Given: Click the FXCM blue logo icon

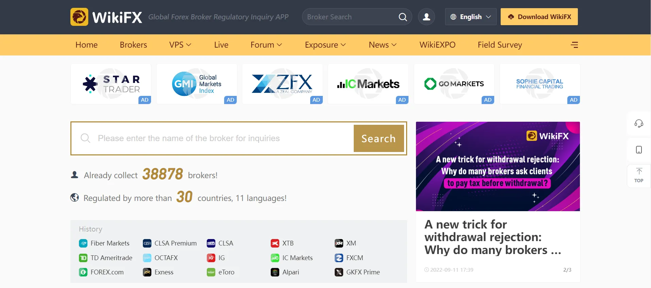Looking at the screenshot, I should (x=339, y=258).
